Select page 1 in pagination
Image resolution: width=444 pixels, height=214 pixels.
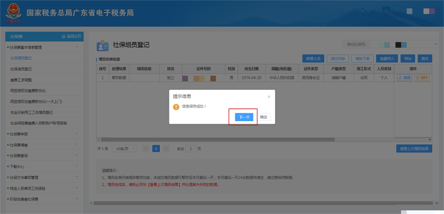156,149
